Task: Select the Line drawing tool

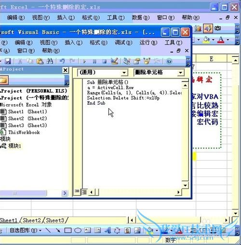Action: pos(48,231)
